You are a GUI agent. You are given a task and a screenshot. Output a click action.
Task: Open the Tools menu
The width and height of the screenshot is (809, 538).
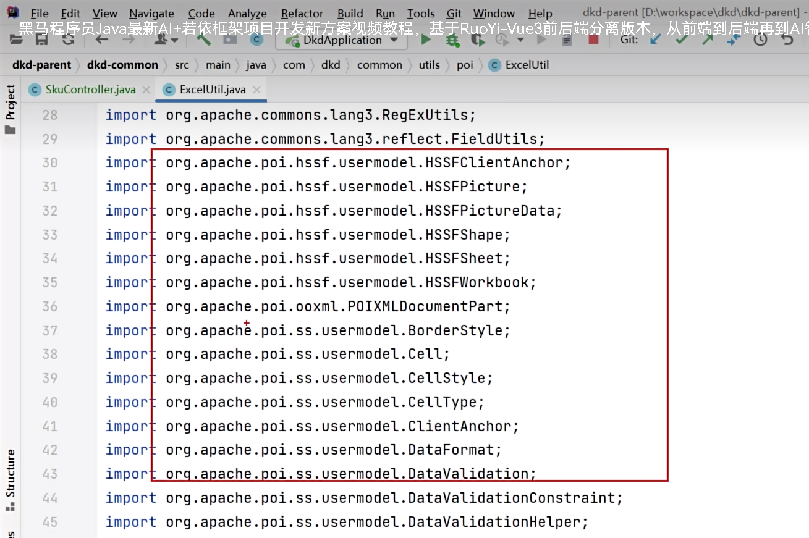(x=421, y=14)
